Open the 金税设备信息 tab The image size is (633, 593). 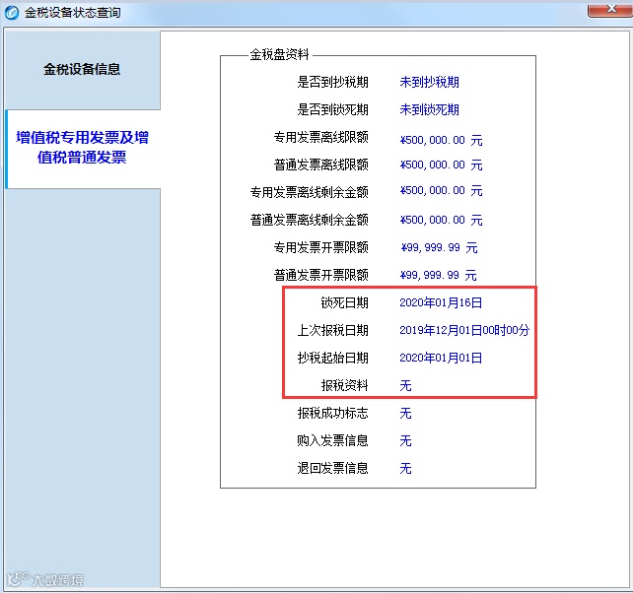click(82, 69)
